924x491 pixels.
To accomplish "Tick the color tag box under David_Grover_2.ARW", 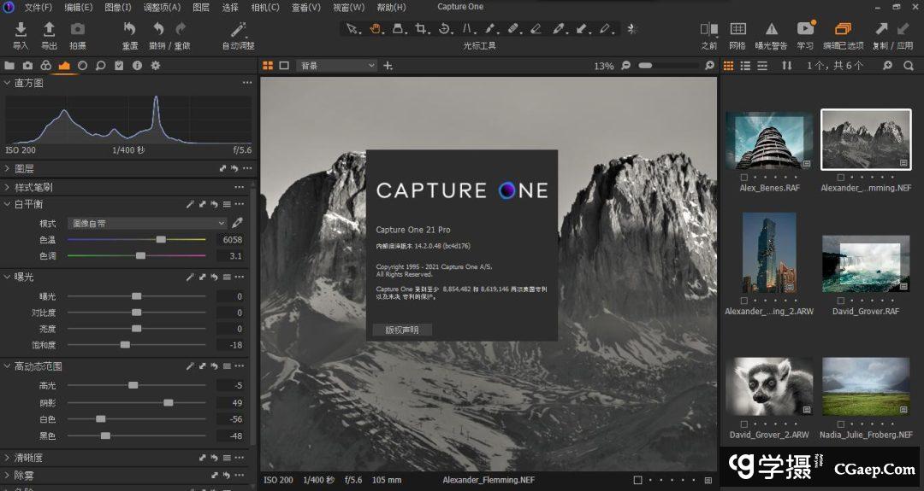I will pyautogui.click(x=743, y=423).
